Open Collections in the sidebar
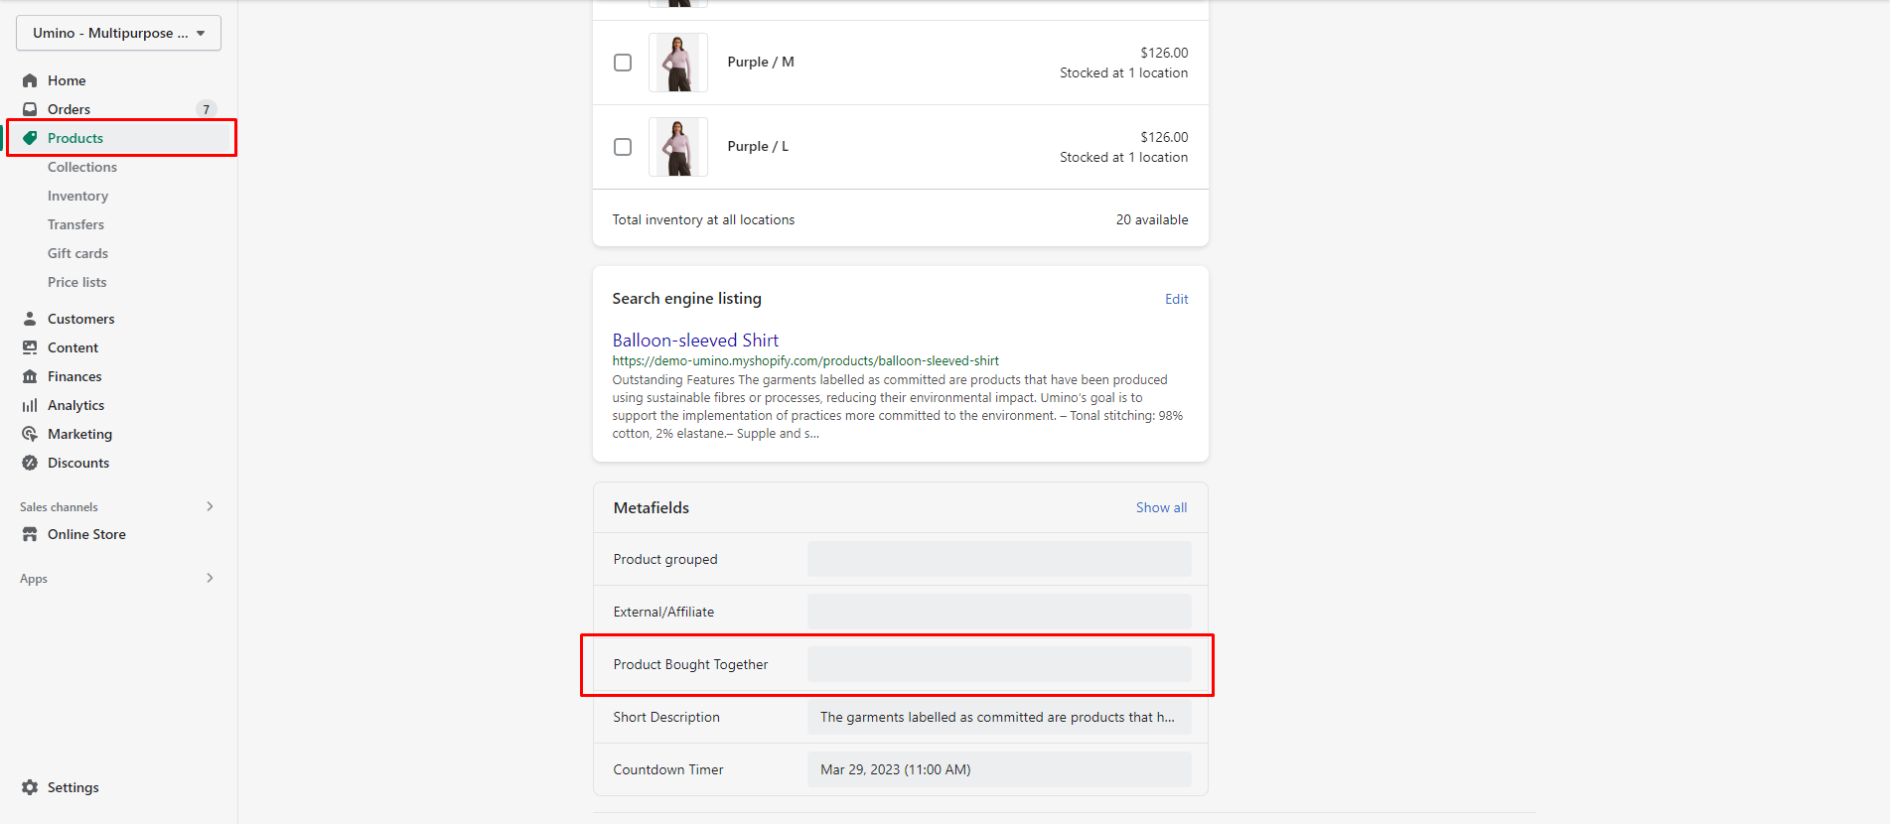Screen dimensions: 1890x824 pos(82,167)
